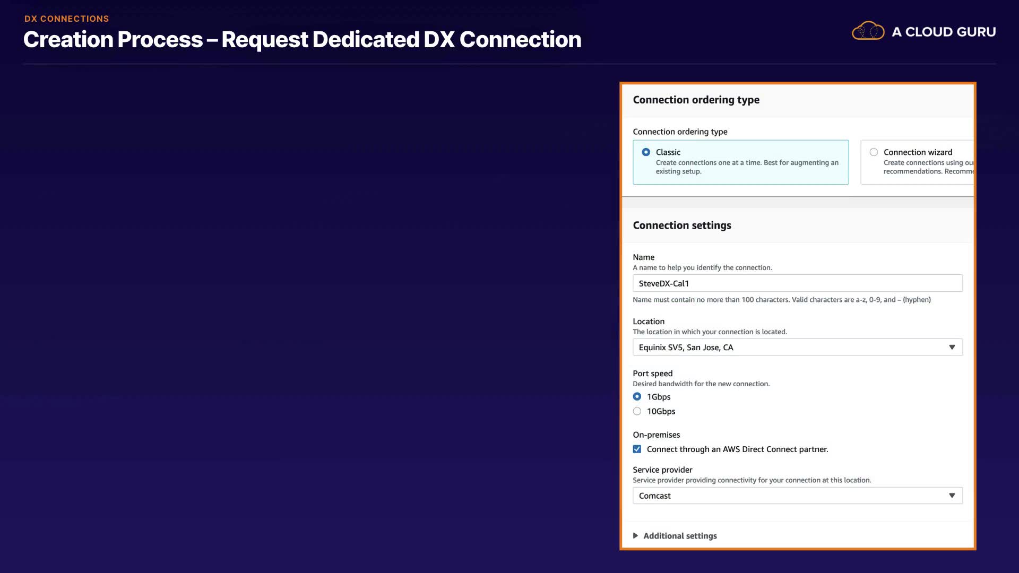Open the Location dropdown
This screenshot has width=1019, height=573.
point(791,348)
